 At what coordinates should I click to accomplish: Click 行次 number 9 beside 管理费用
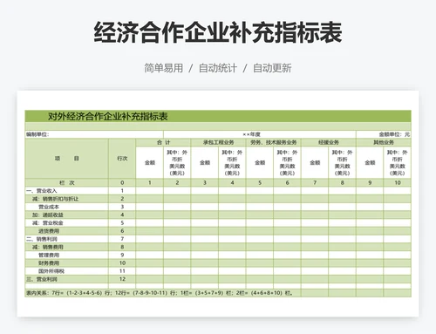[122, 255]
